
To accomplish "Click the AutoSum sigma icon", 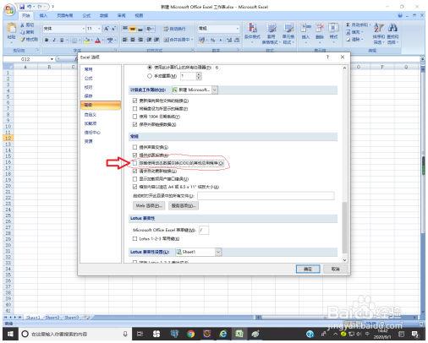I will (x=348, y=25).
